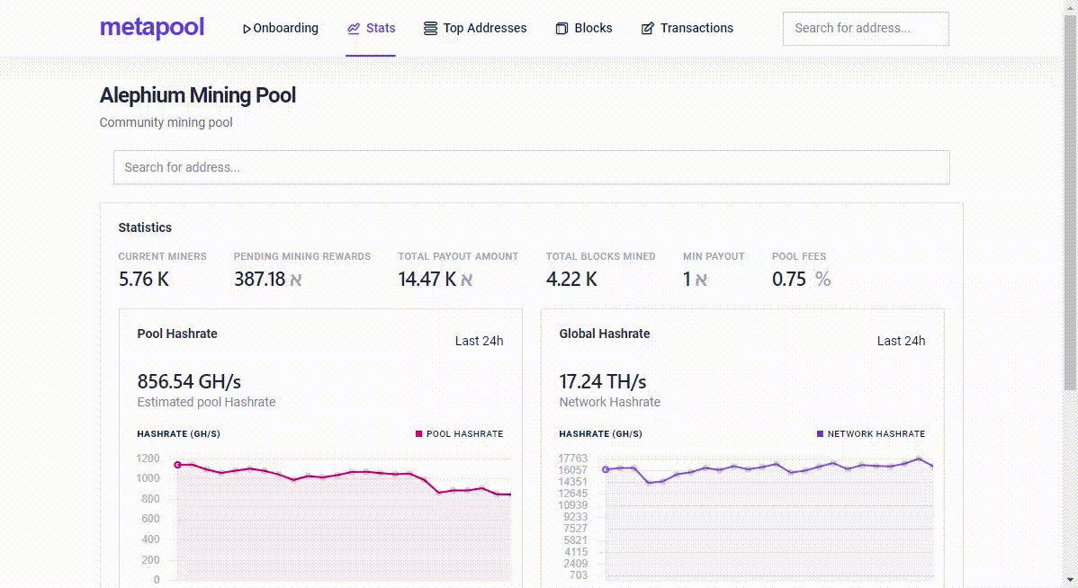Click the Min Payout value 1
Viewport: 1078px width, 588px height.
coord(687,279)
